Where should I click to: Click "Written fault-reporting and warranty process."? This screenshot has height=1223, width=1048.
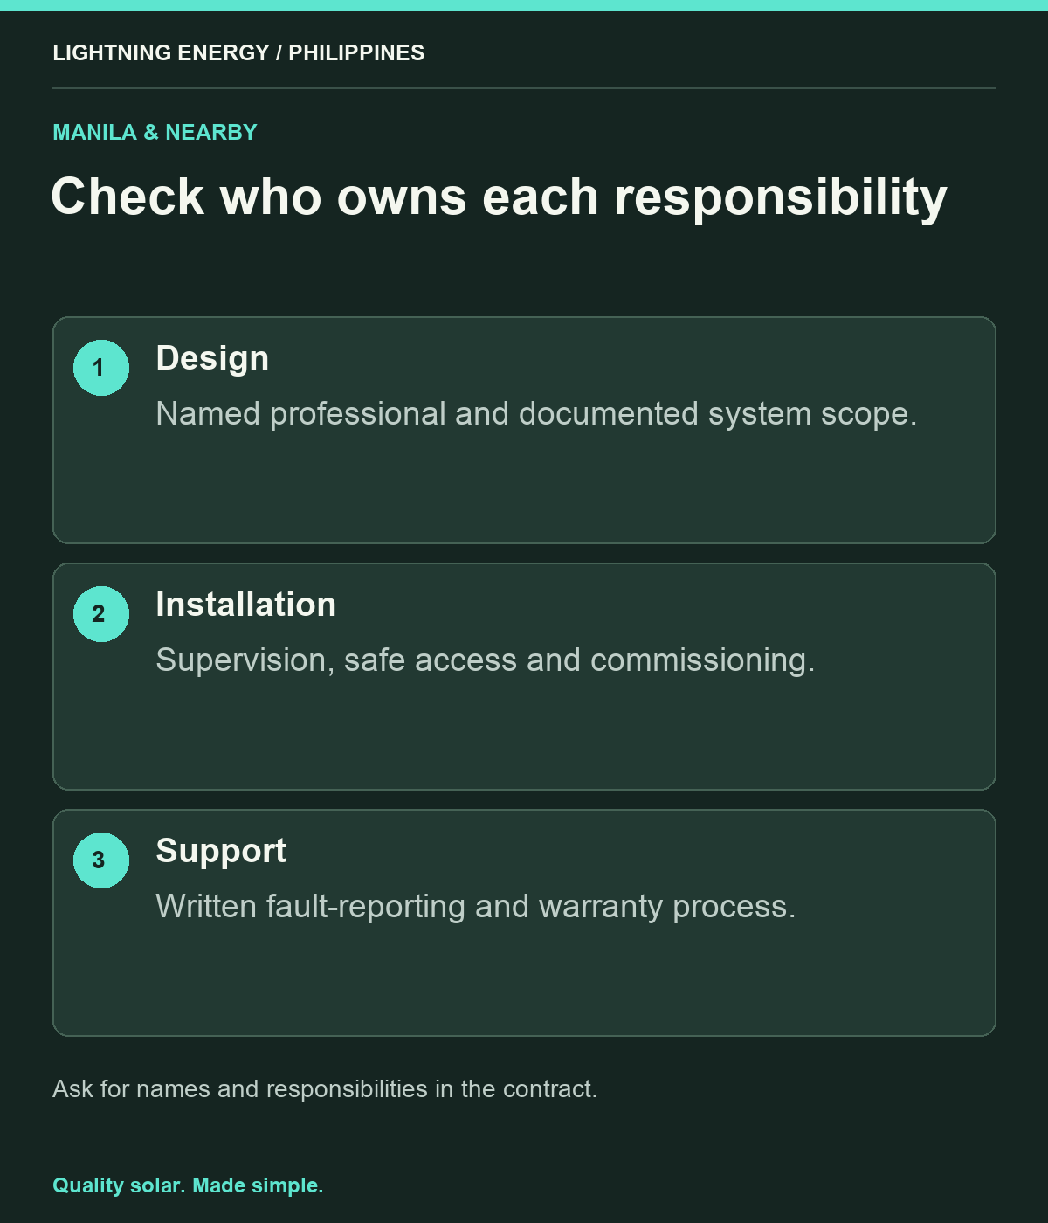tap(476, 907)
